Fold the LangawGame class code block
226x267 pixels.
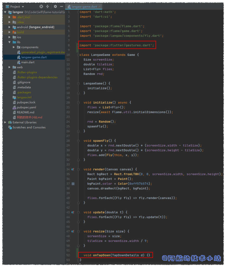pos(78,55)
